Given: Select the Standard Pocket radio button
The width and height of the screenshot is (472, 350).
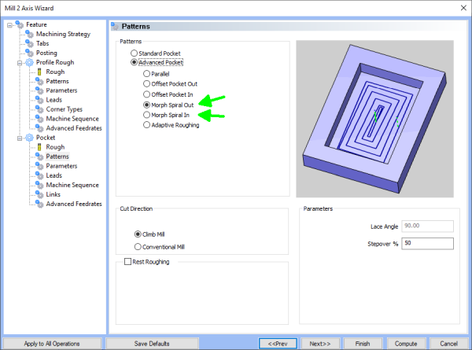Looking at the screenshot, I should 134,53.
